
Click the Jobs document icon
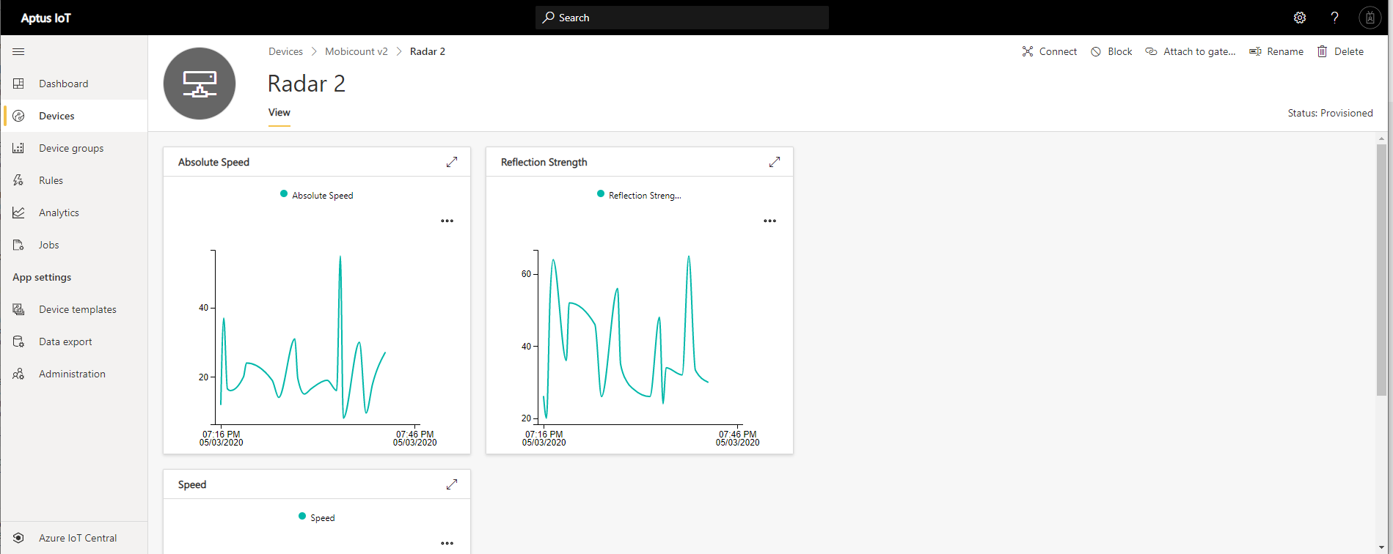[x=18, y=245]
